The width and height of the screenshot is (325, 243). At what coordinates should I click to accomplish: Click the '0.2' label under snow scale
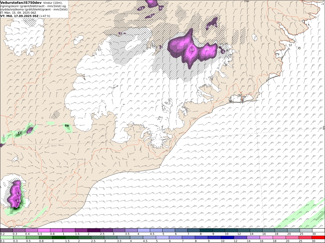(x=3, y=234)
